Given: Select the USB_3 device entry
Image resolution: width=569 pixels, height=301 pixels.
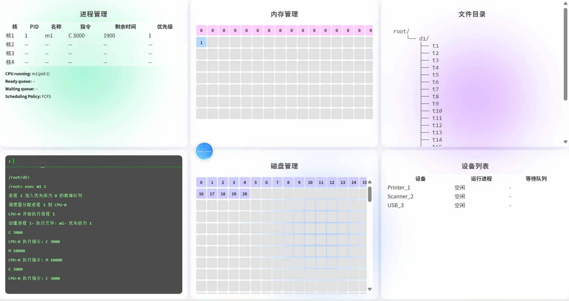Looking at the screenshot, I should tap(395, 205).
